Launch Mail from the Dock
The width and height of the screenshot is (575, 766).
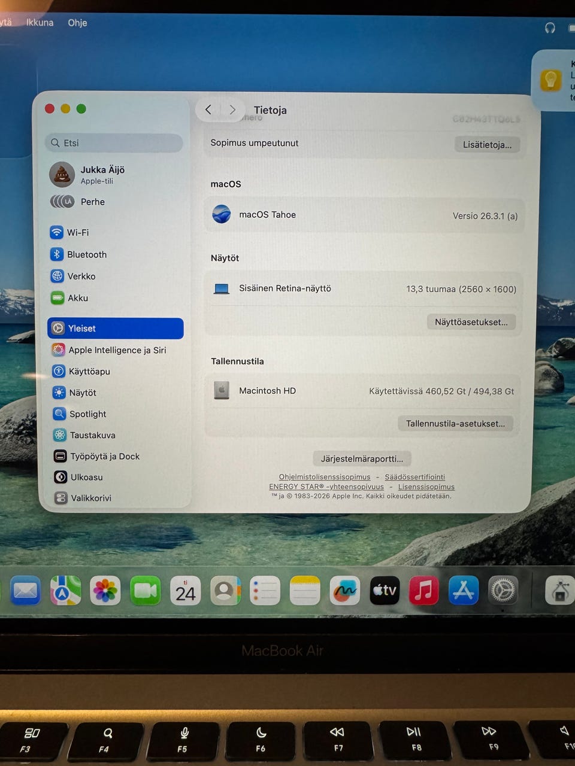(25, 591)
